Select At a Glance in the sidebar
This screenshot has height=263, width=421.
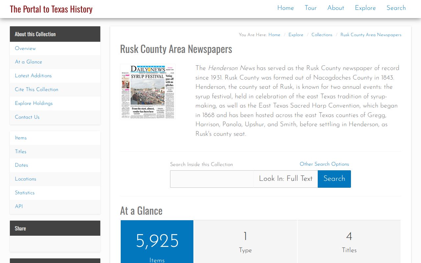pyautogui.click(x=55, y=62)
